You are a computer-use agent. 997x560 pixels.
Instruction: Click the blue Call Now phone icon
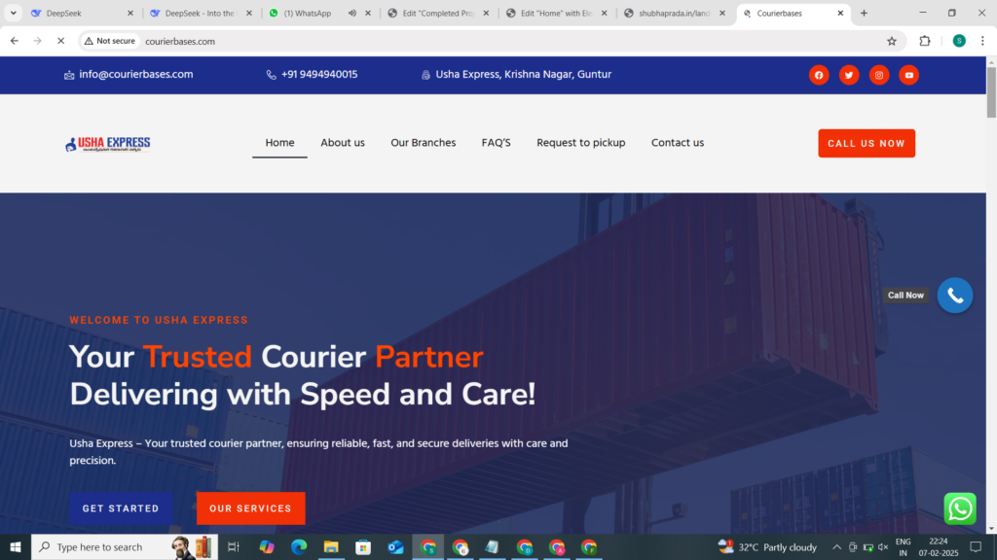point(954,296)
